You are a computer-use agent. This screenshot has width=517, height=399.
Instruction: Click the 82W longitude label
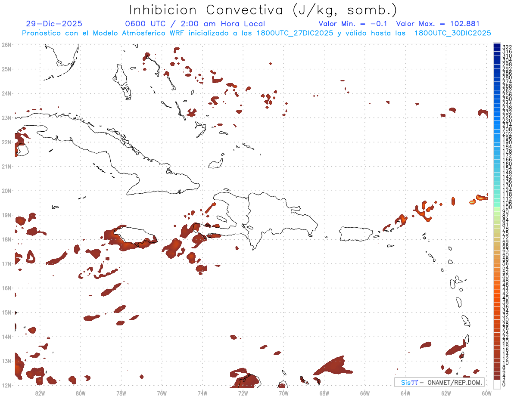[40, 393]
